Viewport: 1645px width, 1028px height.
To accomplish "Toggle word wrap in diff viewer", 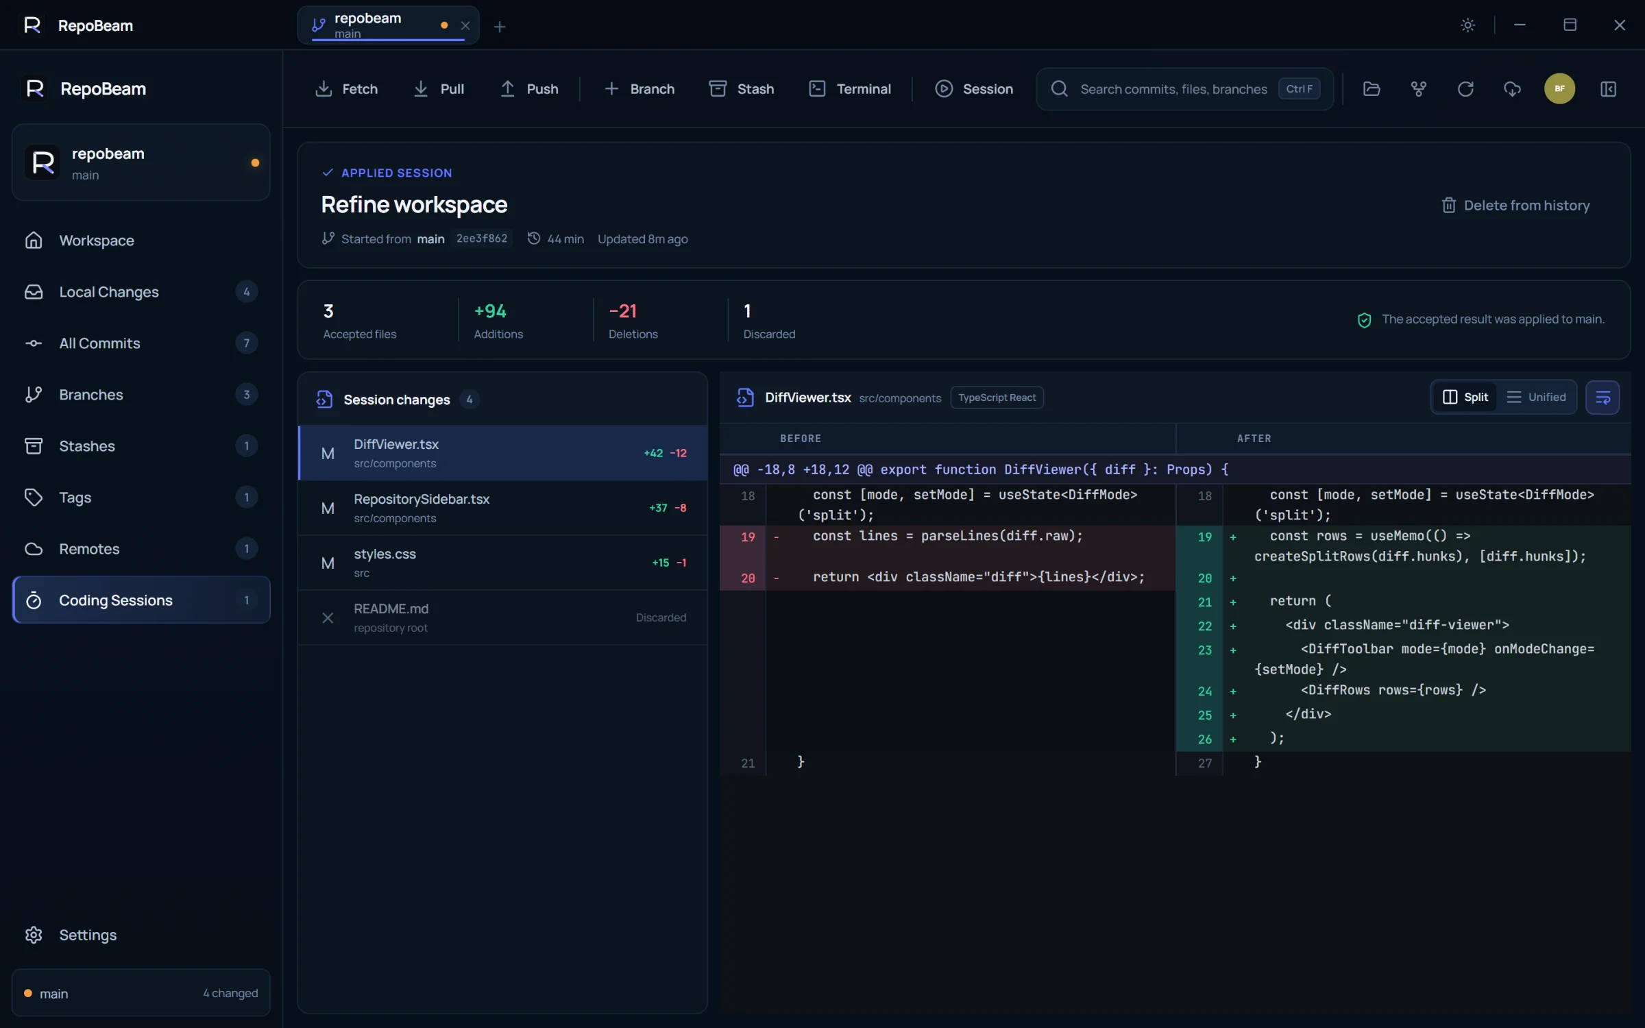I will [1603, 397].
